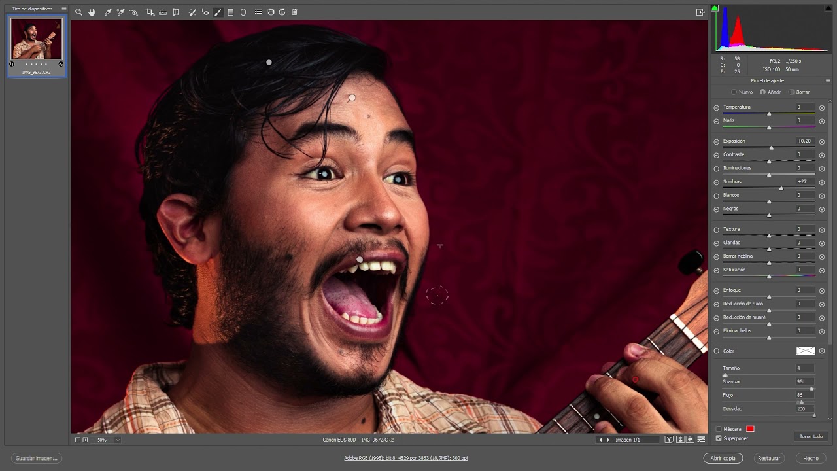This screenshot has width=837, height=471.
Task: Select the Radial Filter tool
Action: pos(243,12)
